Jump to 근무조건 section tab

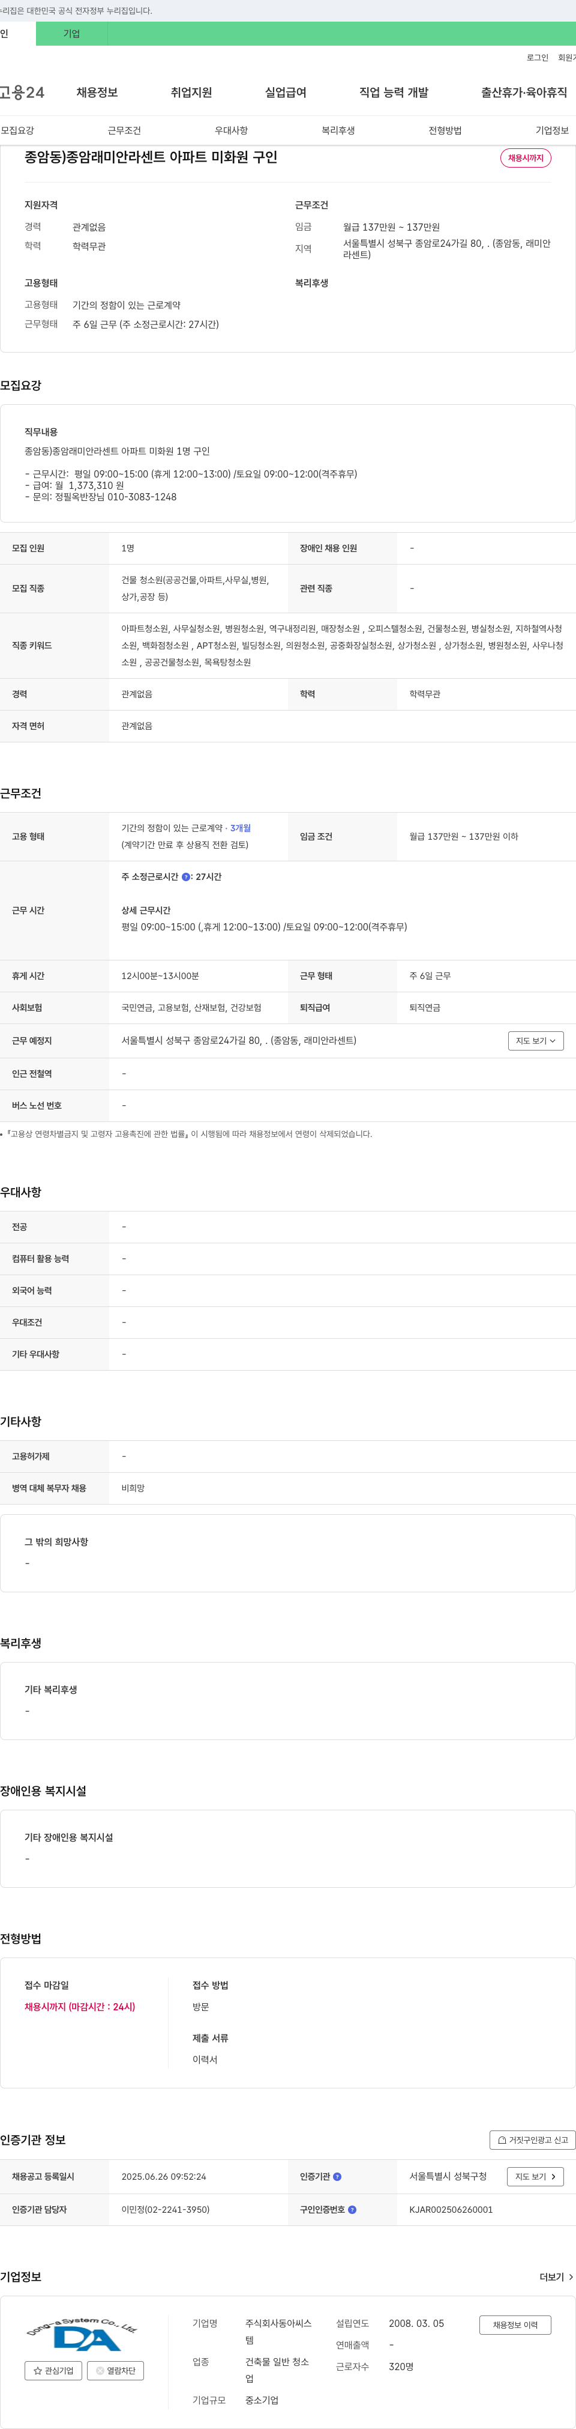124,130
